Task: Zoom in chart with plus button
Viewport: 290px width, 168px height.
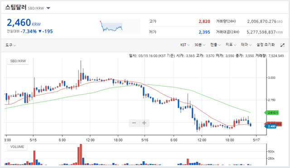Action: 144,123
